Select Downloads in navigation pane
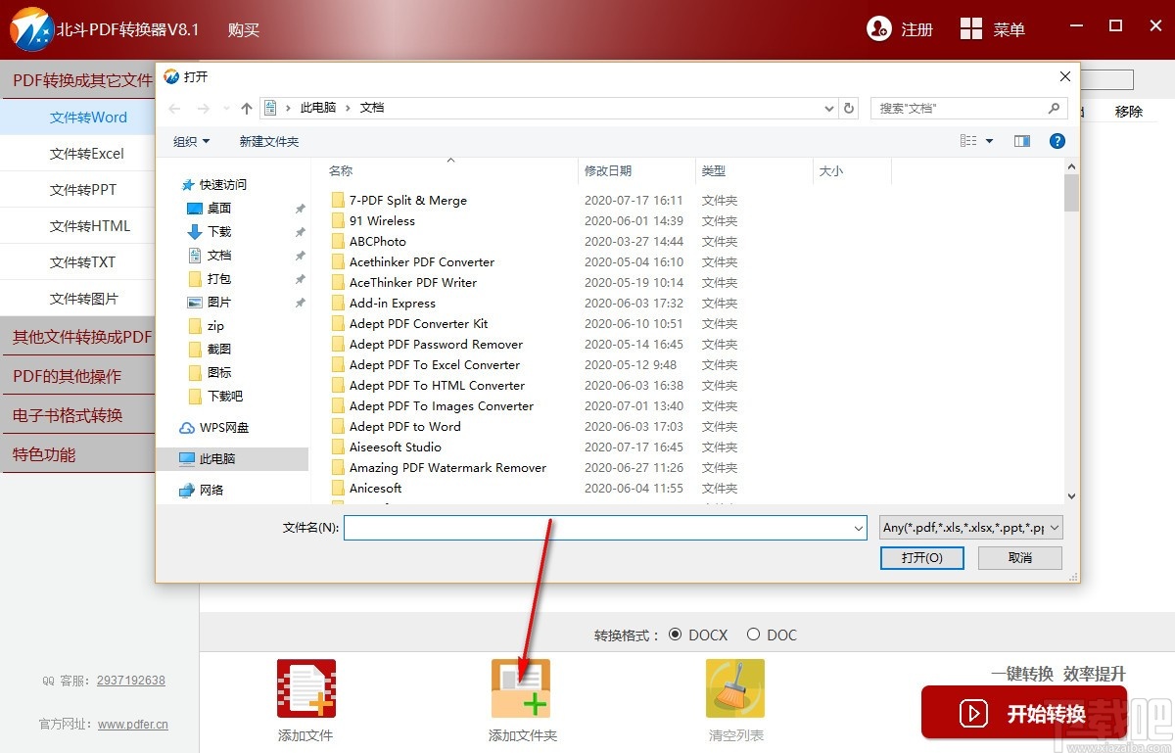The height and width of the screenshot is (753, 1175). (x=219, y=231)
